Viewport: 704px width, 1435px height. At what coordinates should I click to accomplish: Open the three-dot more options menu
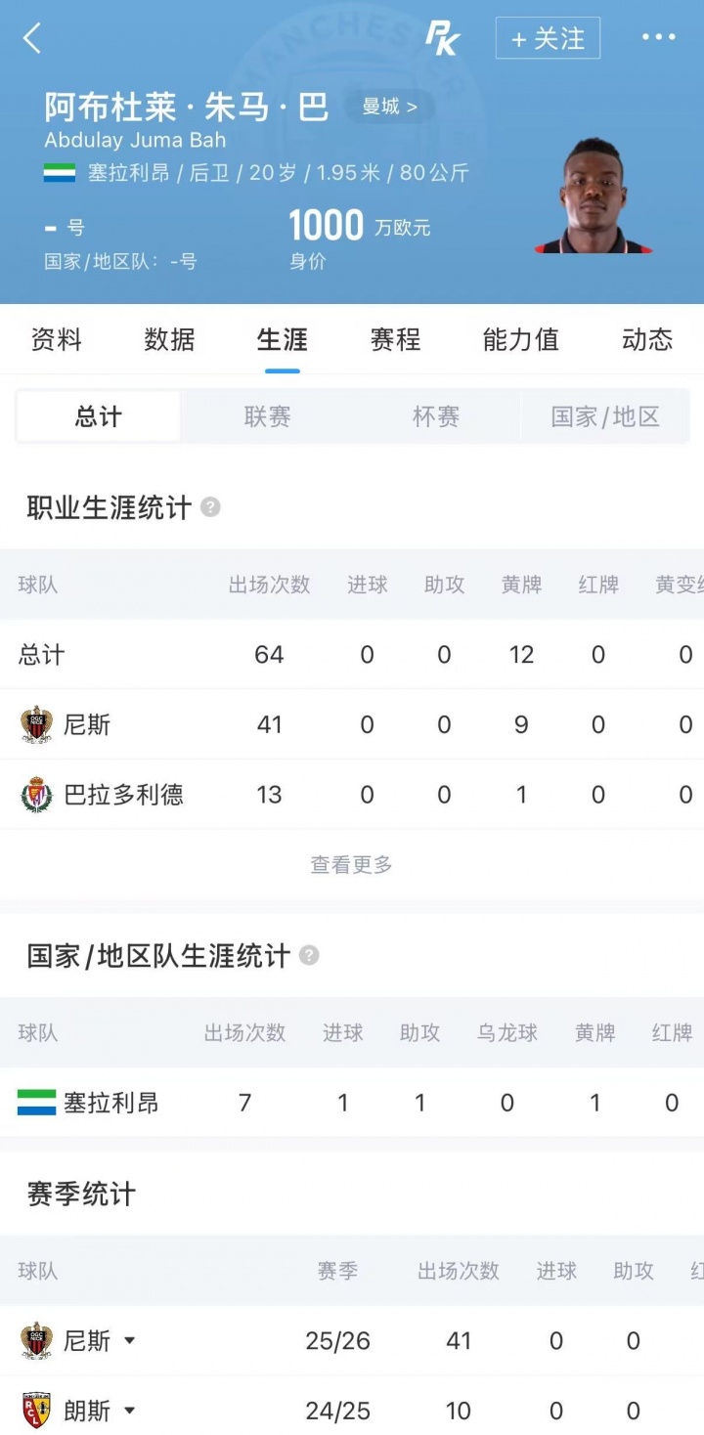pos(658,37)
